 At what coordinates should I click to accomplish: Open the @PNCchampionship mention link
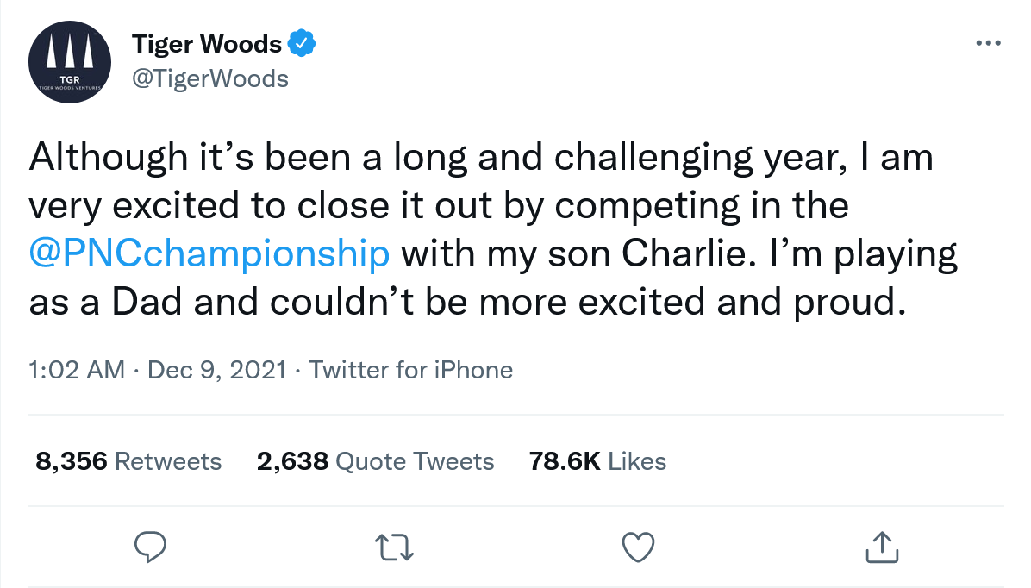click(209, 255)
